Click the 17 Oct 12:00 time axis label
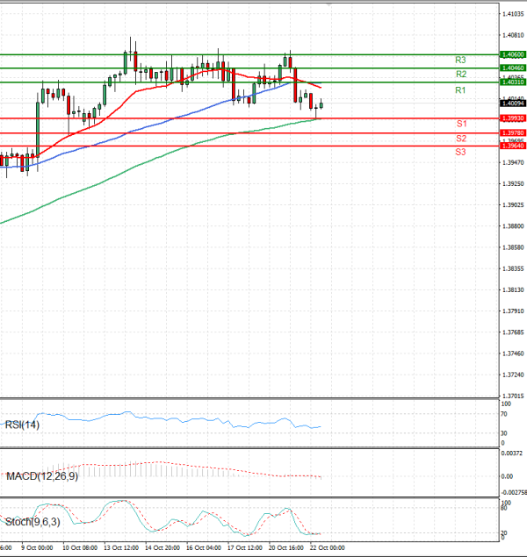Image resolution: width=527 pixels, height=557 pixels. (243, 548)
